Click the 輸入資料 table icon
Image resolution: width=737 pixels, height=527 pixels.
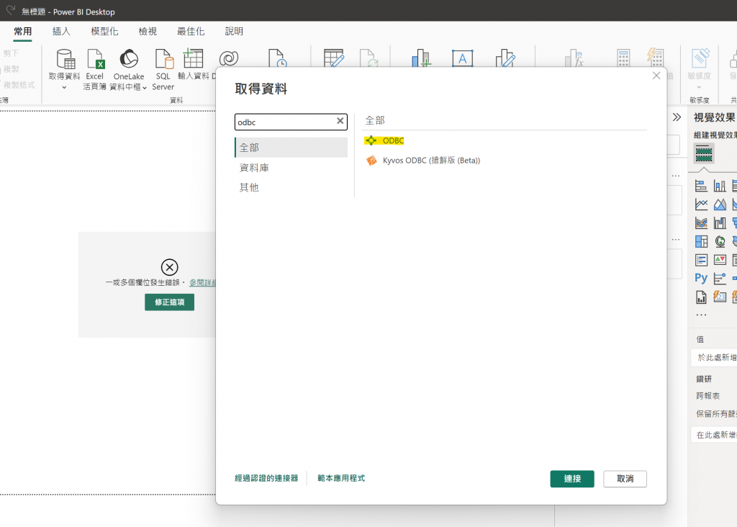[193, 59]
